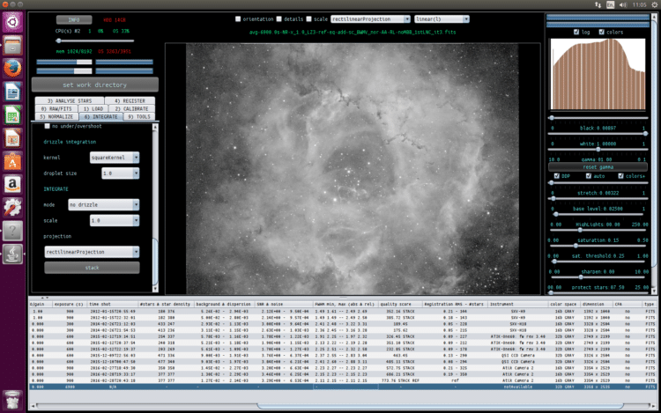Open LibreOffice Impress from the dock
Image resolution: width=661 pixels, height=413 pixels.
(x=12, y=137)
